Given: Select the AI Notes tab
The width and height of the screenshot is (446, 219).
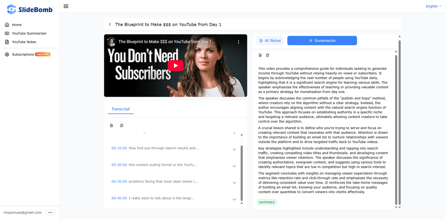Looking at the screenshot, I should coord(270,40).
